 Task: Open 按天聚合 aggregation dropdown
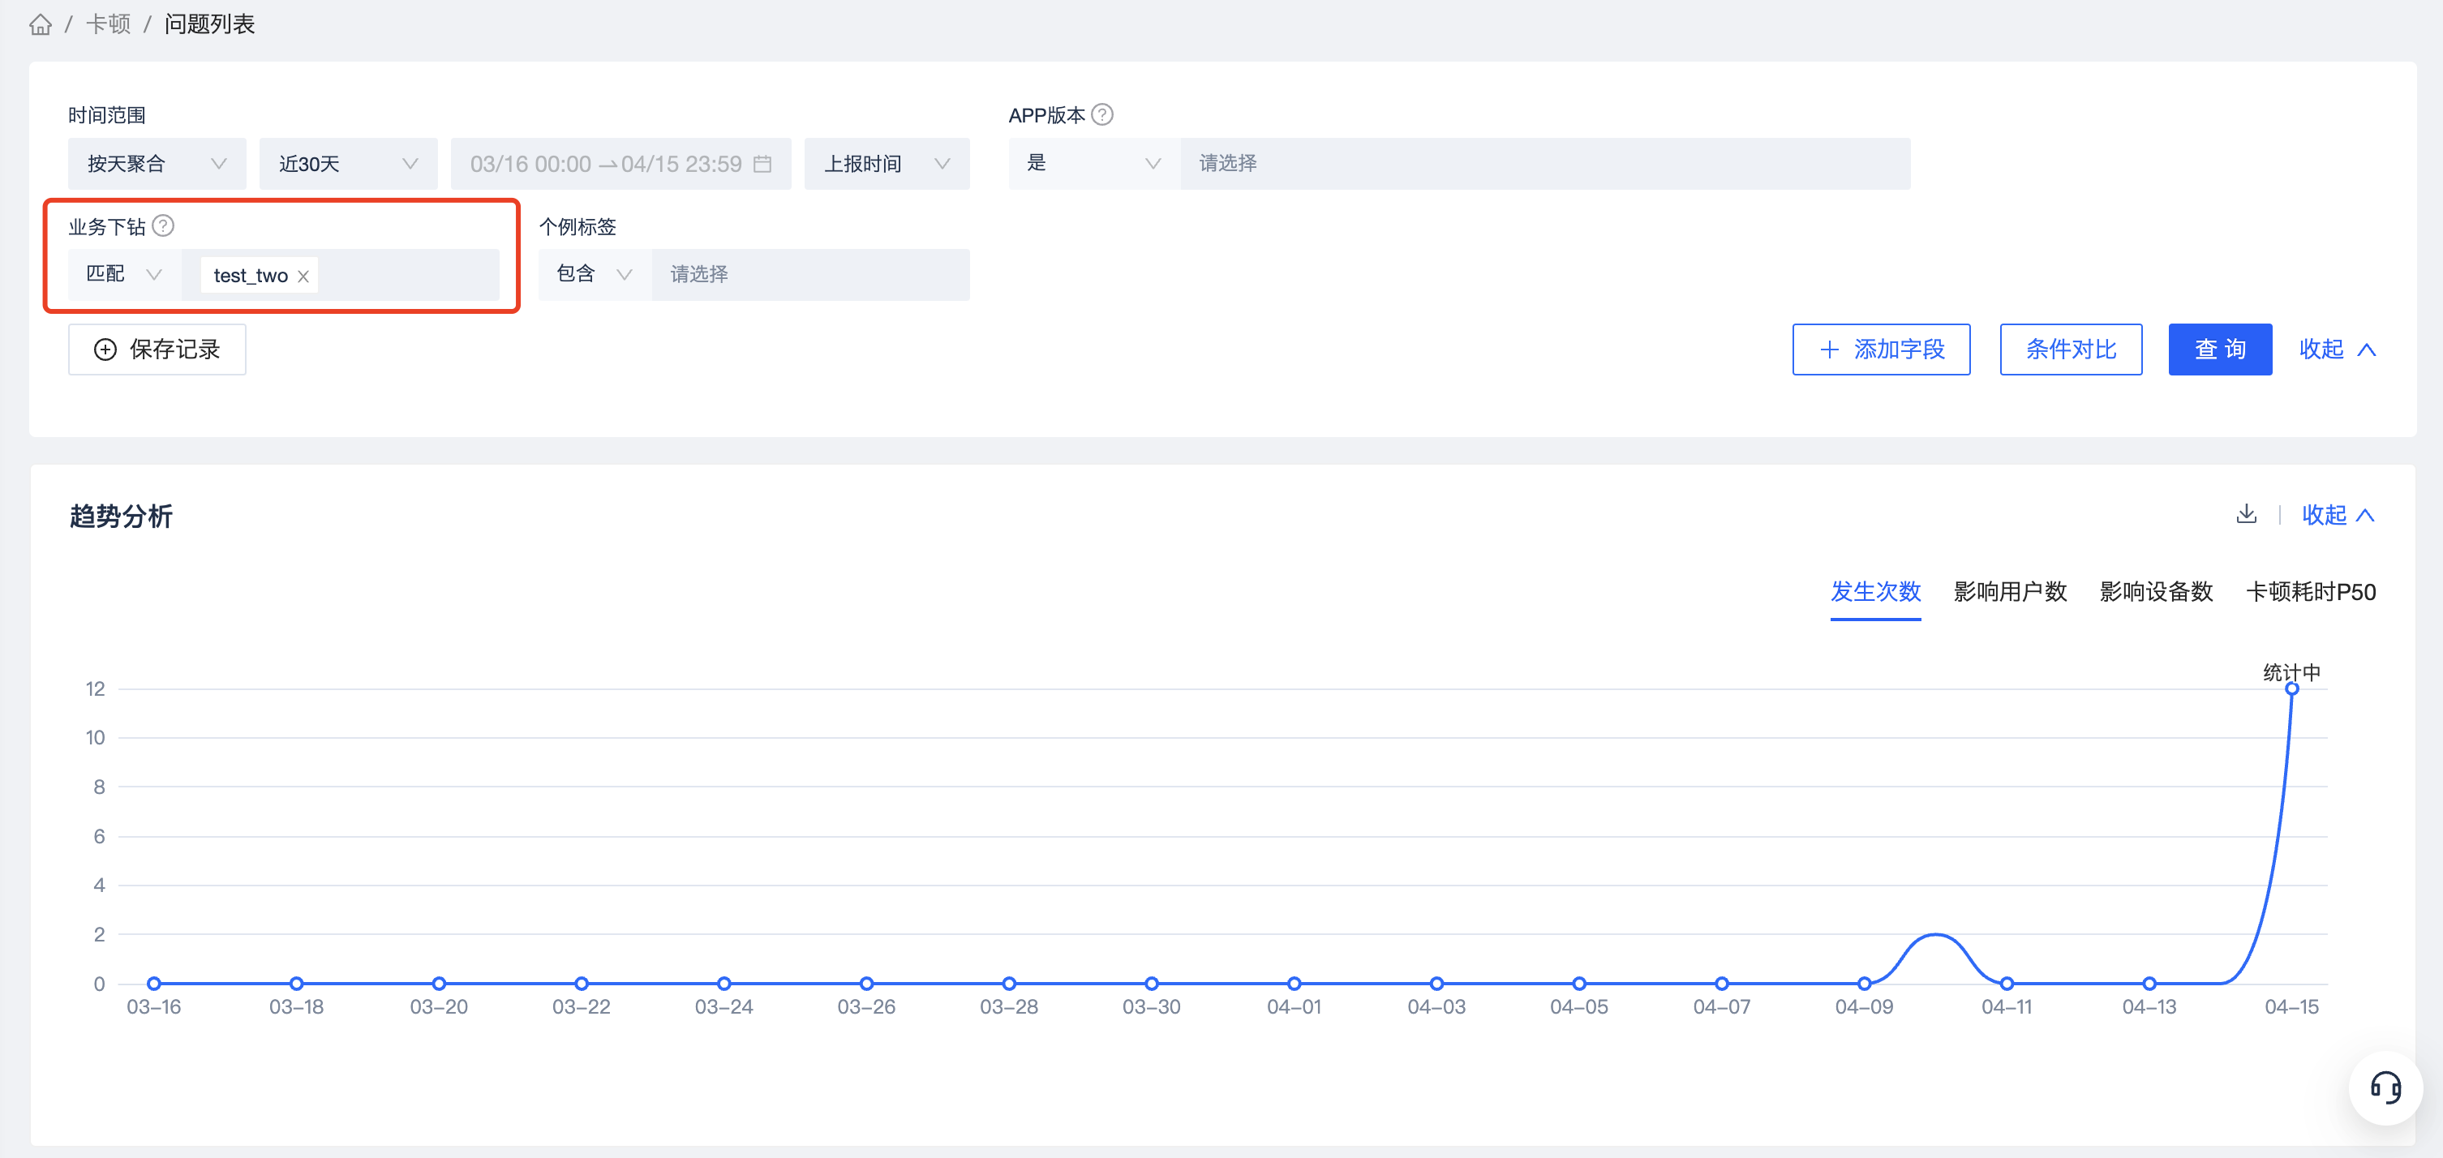coord(157,164)
